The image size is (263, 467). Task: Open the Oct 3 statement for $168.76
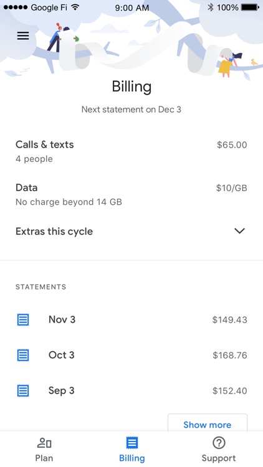pos(131,355)
